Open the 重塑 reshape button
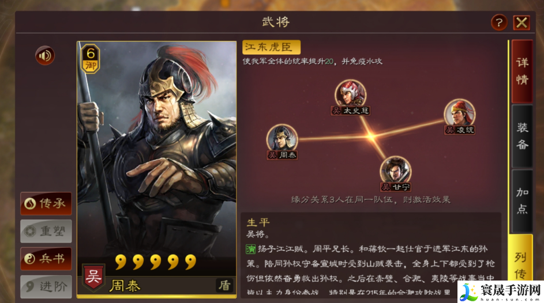 tap(46, 231)
